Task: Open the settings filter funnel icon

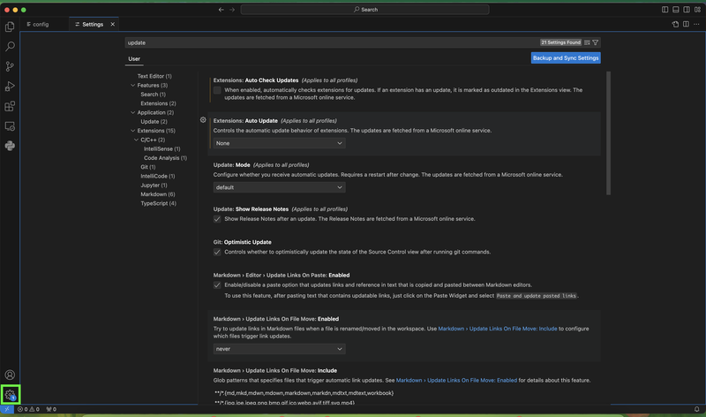Action: (595, 42)
